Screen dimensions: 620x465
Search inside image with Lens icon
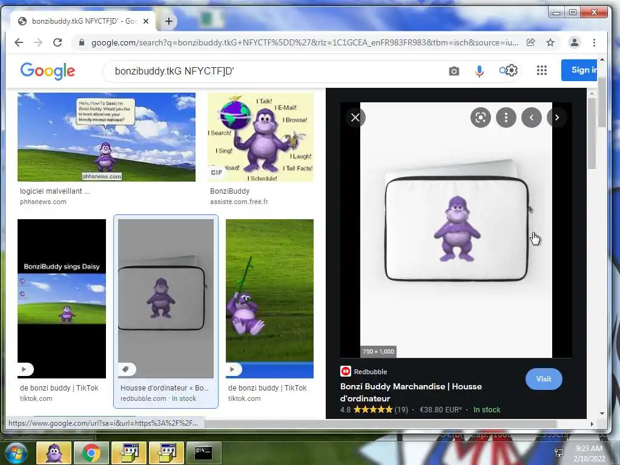pos(480,117)
